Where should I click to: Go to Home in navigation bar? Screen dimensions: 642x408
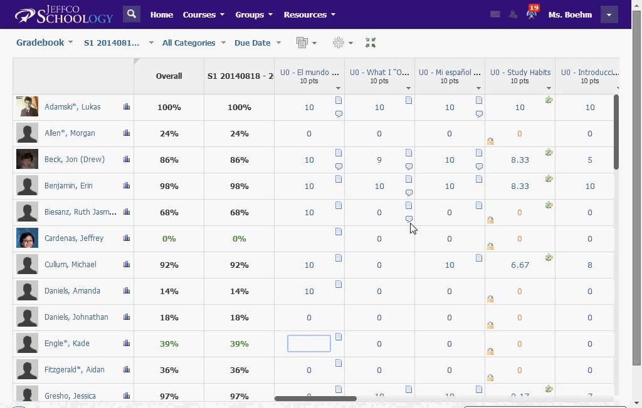point(161,15)
